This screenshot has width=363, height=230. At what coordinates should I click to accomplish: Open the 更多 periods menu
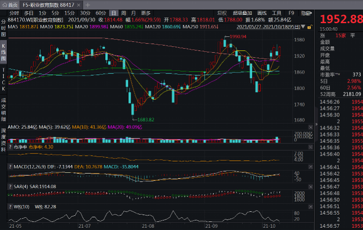pos(146,13)
